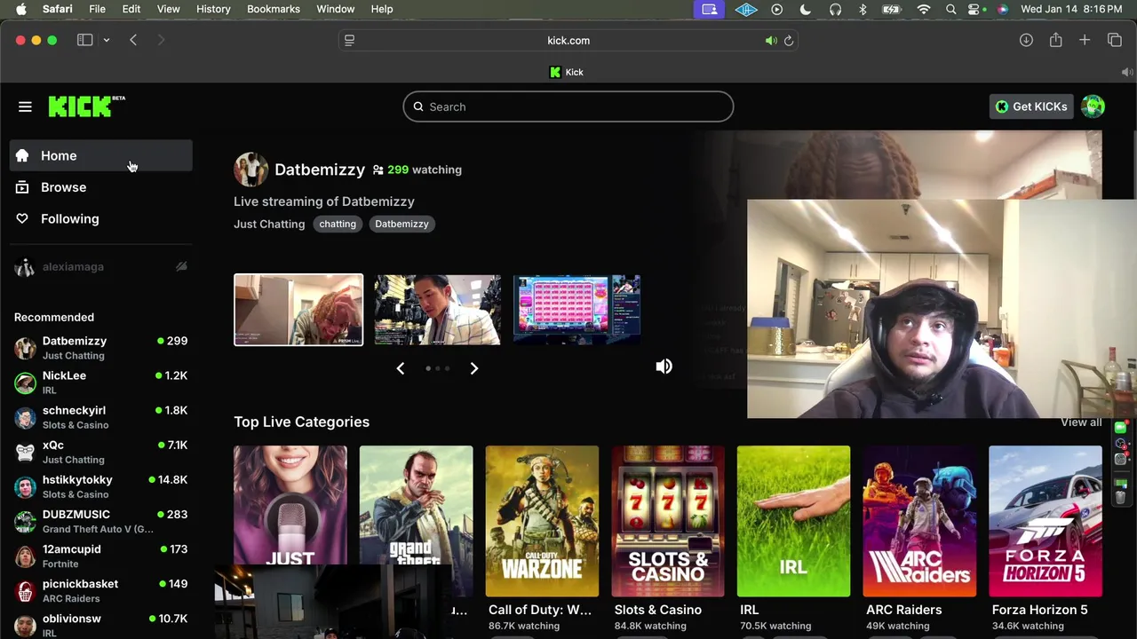Open the user profile avatar menu
Screen dimensions: 1137x639
point(1093,106)
